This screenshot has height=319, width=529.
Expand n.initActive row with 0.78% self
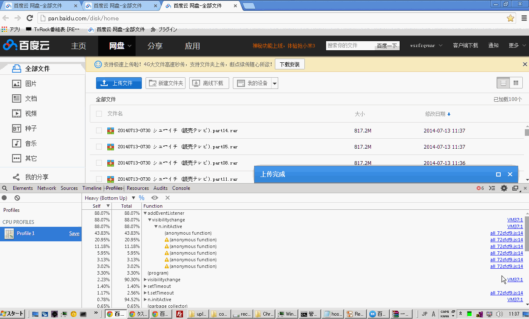tap(145, 299)
